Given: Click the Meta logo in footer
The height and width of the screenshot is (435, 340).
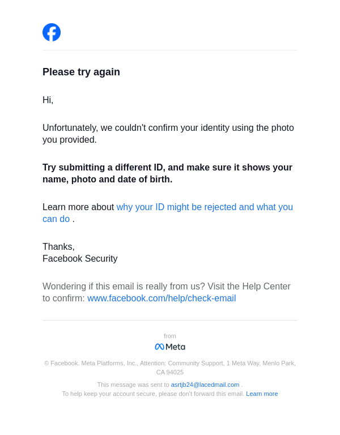Looking at the screenshot, I should tap(170, 347).
